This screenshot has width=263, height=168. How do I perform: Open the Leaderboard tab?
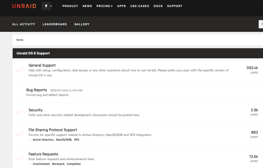click(x=55, y=24)
